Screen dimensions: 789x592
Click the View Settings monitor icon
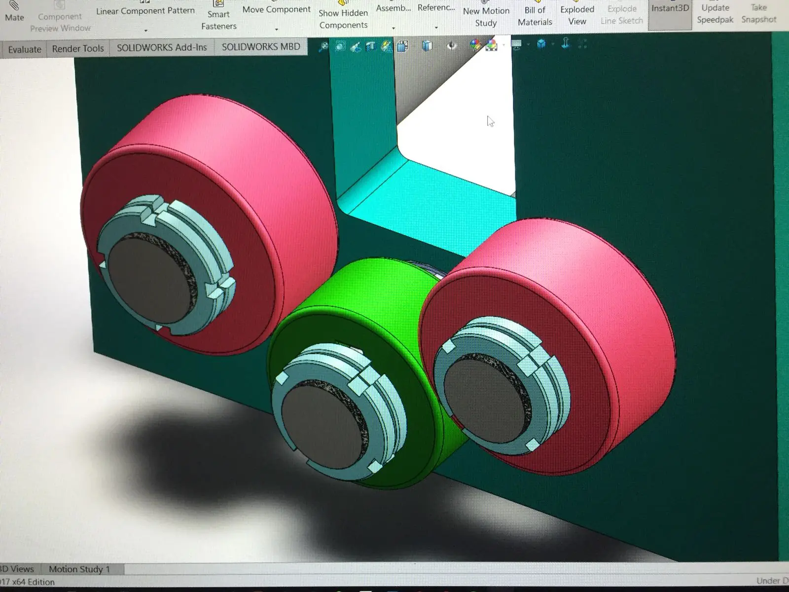click(x=516, y=44)
